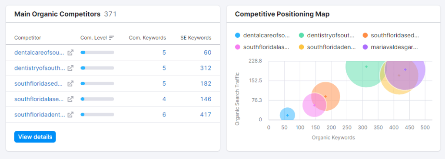This screenshot has height=159, width=445.
Task: Open external link icon for southfloridadent row
Action: click(70, 114)
